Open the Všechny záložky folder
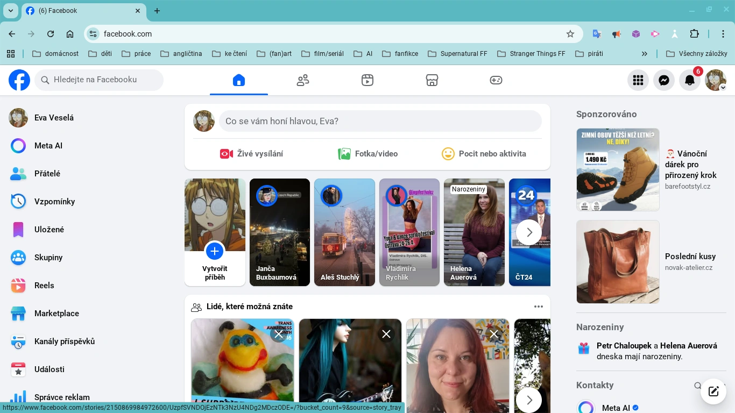The height and width of the screenshot is (413, 735). (x=697, y=54)
